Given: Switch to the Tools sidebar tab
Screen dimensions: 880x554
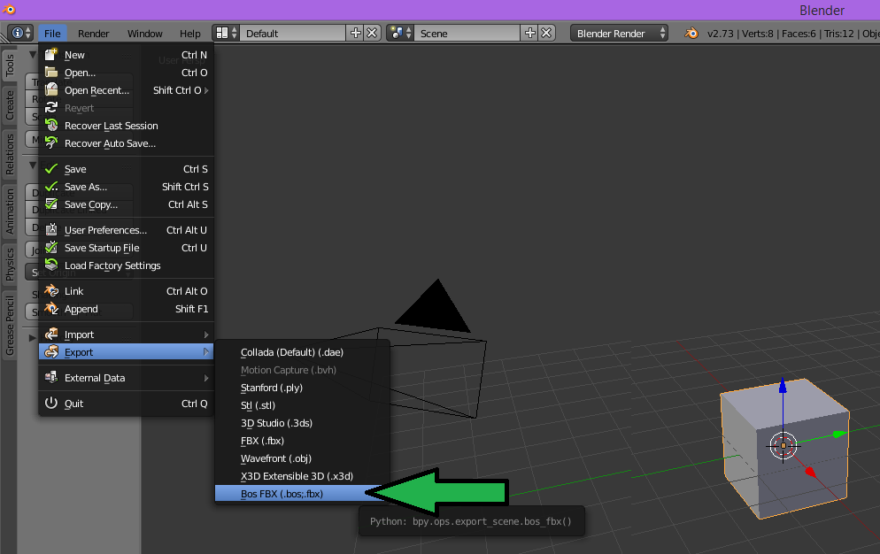Looking at the screenshot, I should click(10, 65).
